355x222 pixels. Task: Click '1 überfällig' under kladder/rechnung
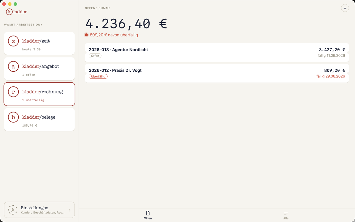tap(33, 100)
